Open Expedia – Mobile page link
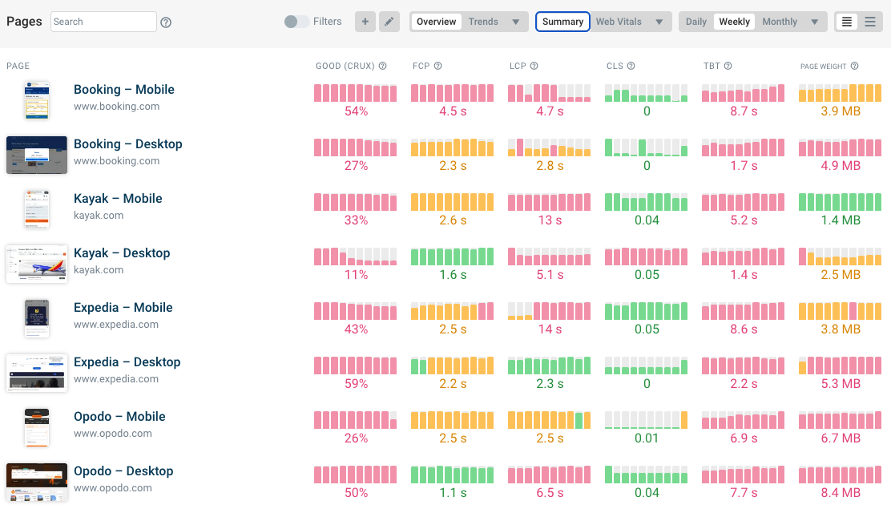This screenshot has width=891, height=513. pos(123,308)
